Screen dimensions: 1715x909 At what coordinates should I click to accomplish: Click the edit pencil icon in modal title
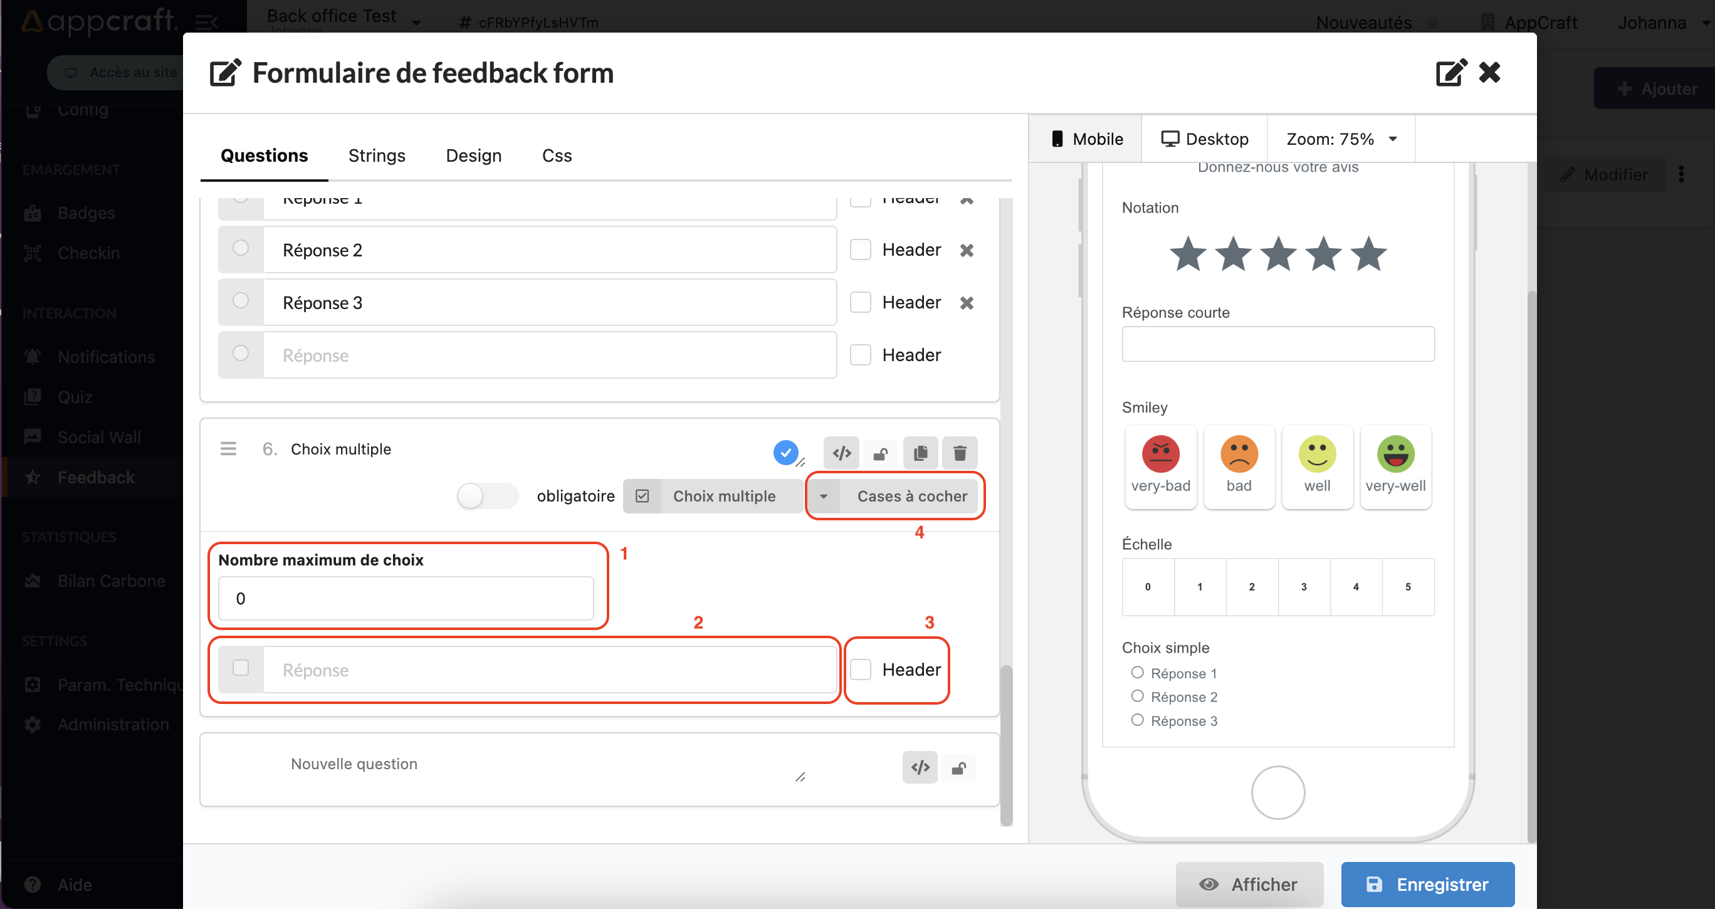[223, 73]
